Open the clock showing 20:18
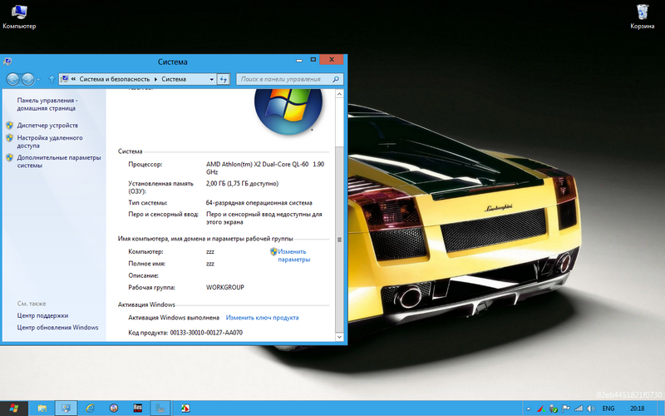Screen dimensions: 665x416 [637, 409]
